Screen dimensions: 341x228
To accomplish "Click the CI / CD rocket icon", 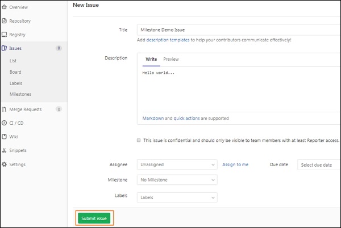I will [4, 123].
